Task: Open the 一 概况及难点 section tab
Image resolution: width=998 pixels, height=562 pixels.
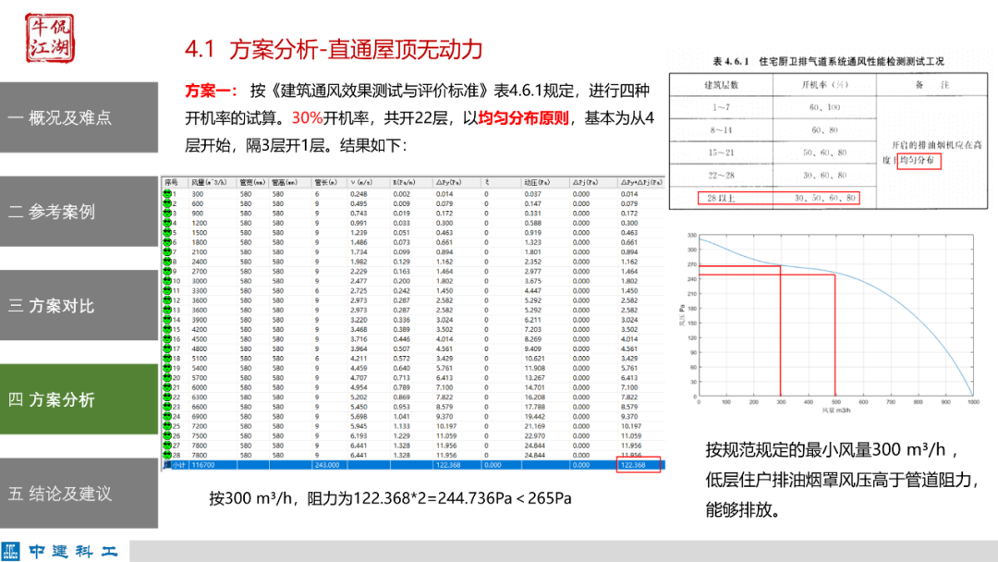Action: [79, 117]
